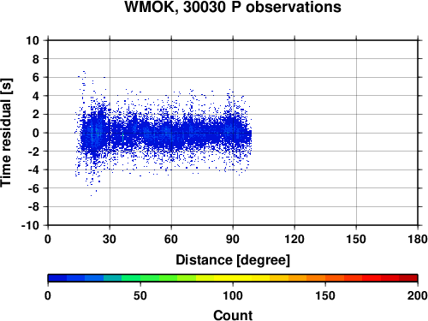This screenshot has width=428, height=321.
Task: Click the 30 tick label on distance axis
Action: click(x=110, y=239)
